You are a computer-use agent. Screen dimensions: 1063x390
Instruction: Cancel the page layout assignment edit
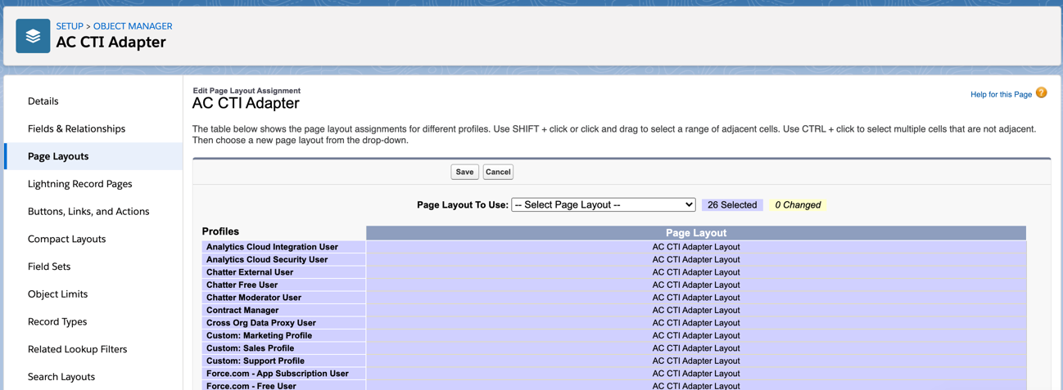[498, 172]
